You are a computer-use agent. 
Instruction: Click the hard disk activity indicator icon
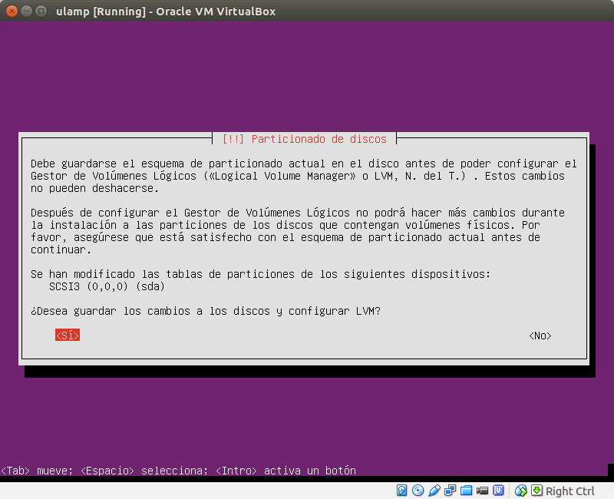tap(400, 490)
